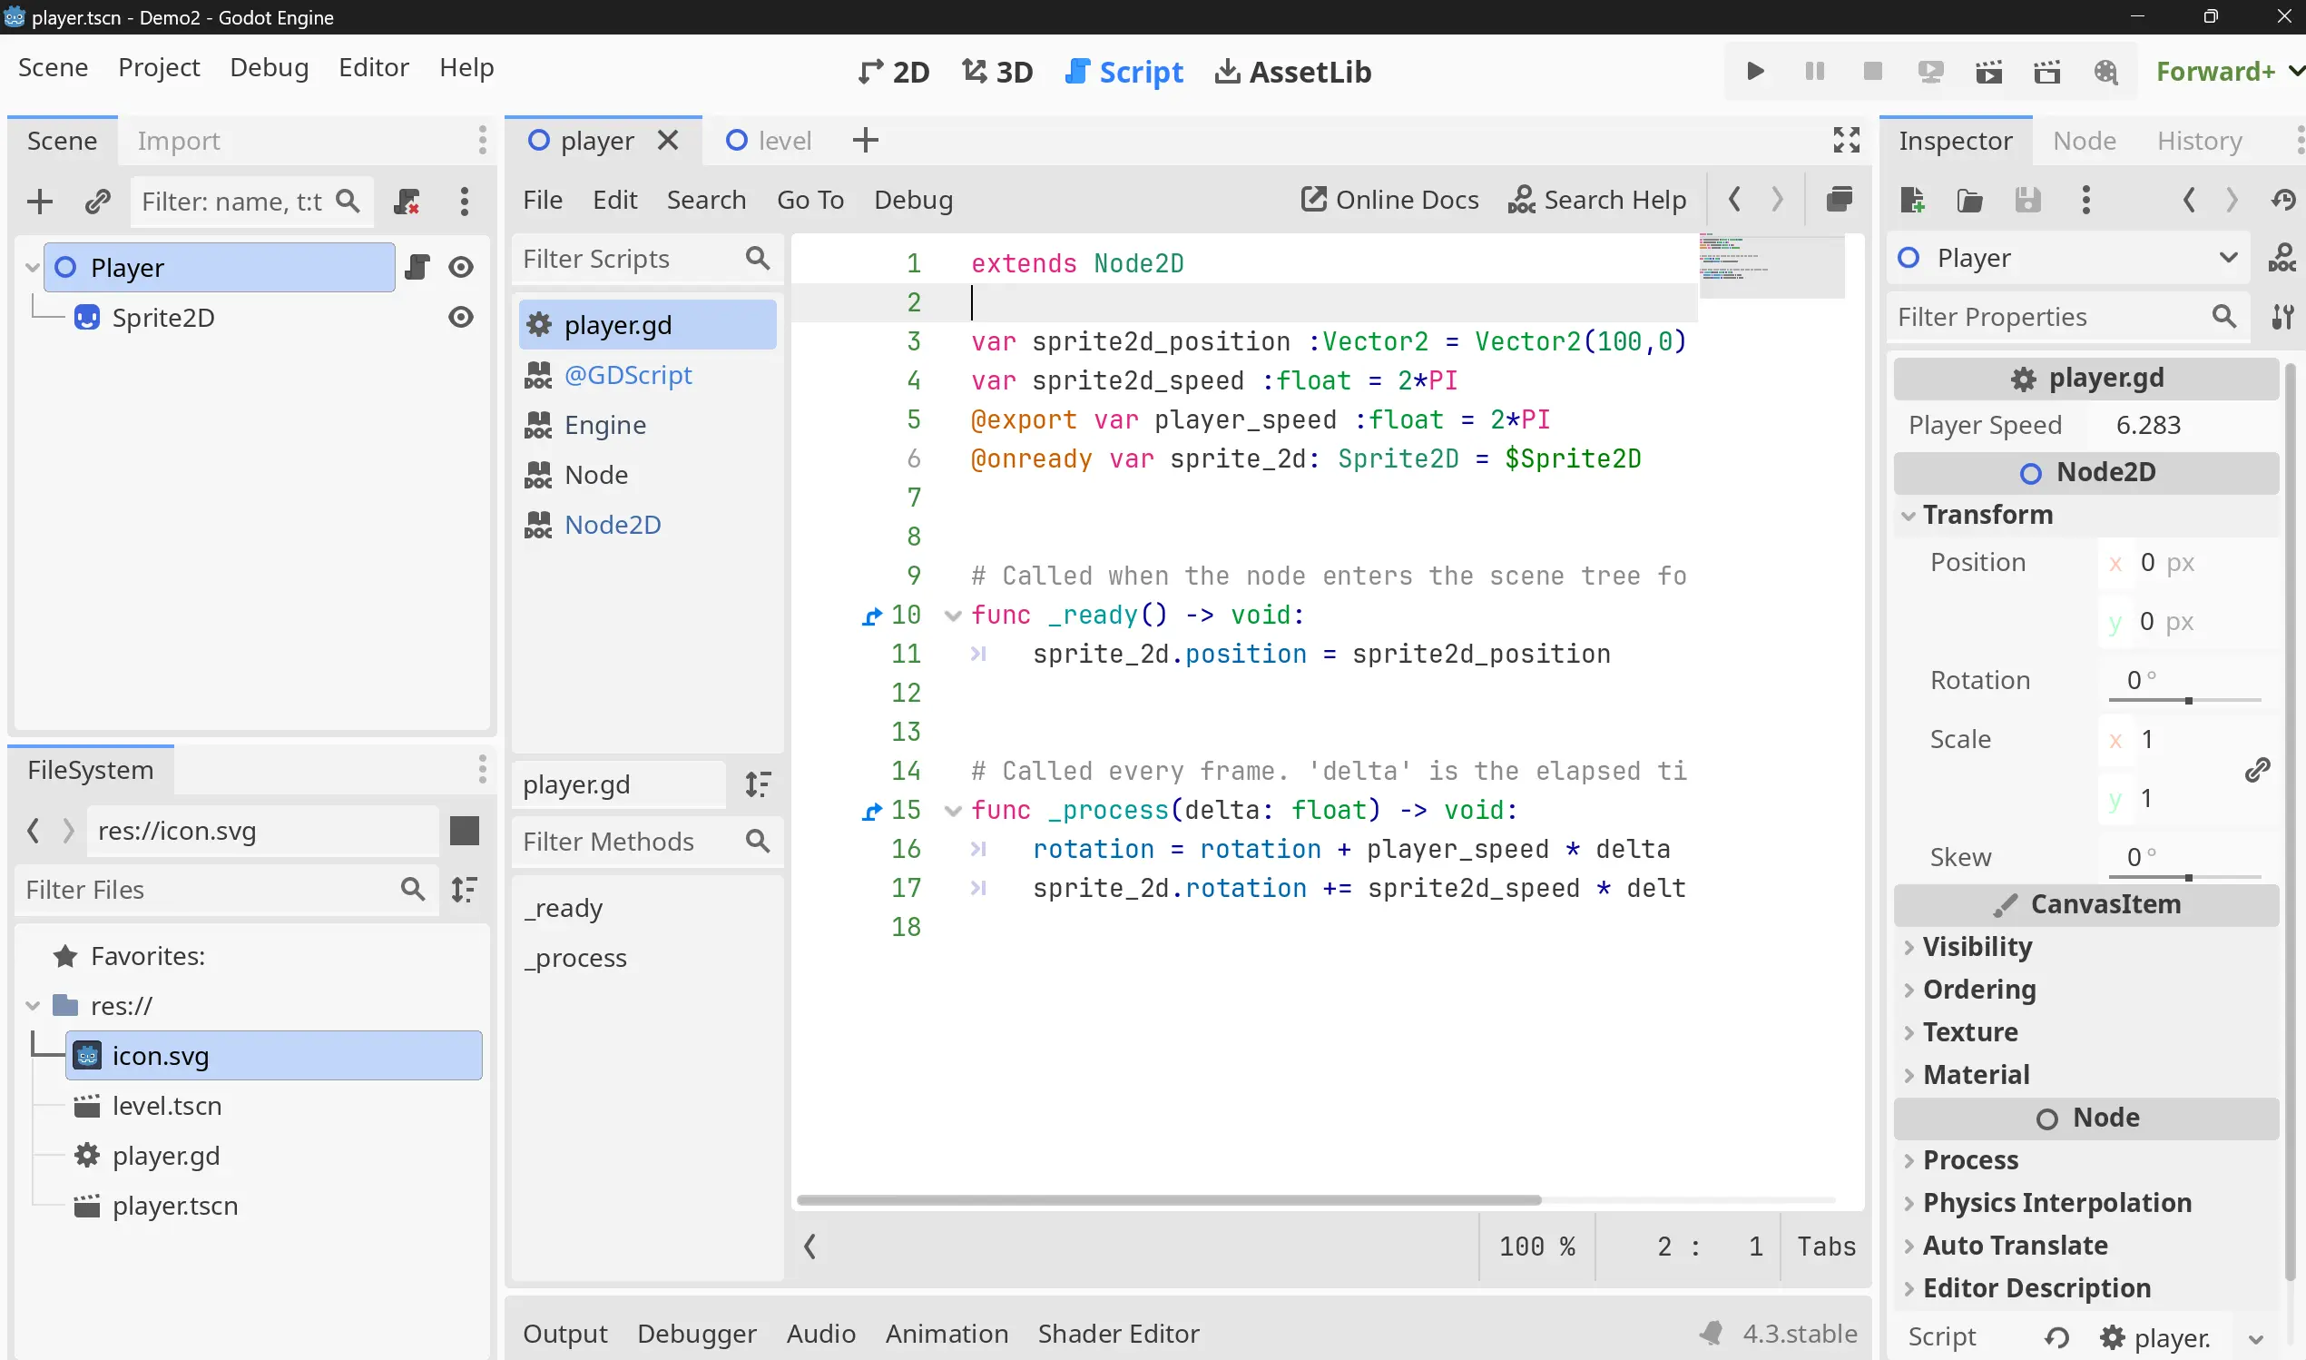
Task: Click the Search Help button
Action: click(x=1596, y=200)
